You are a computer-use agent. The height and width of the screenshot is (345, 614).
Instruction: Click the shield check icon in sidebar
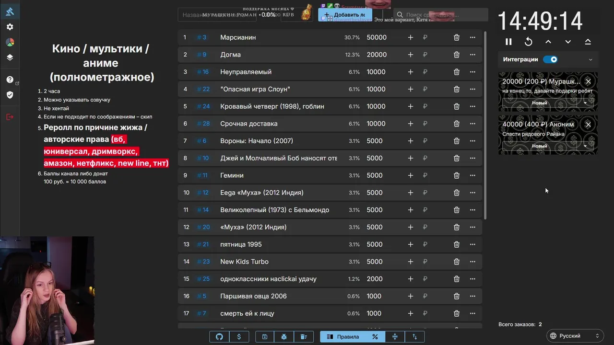(10, 95)
